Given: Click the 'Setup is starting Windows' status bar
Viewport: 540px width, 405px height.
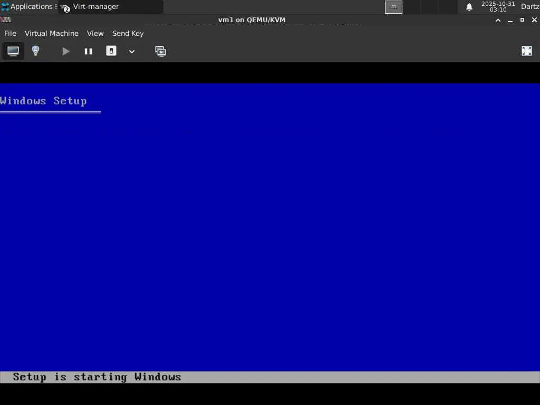Looking at the screenshot, I should click(270, 377).
